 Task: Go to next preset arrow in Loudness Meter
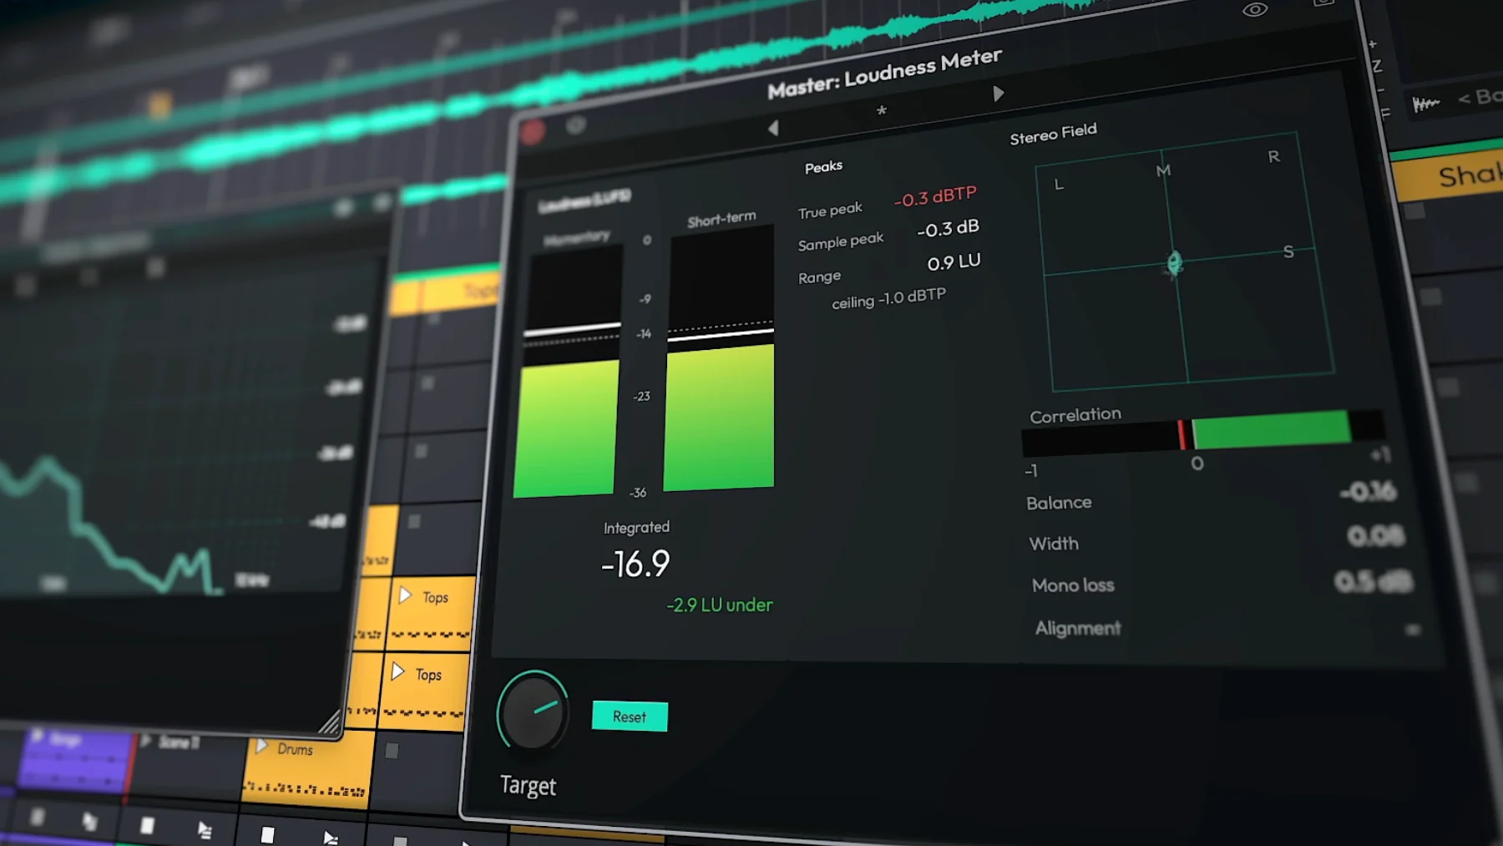pos(998,94)
